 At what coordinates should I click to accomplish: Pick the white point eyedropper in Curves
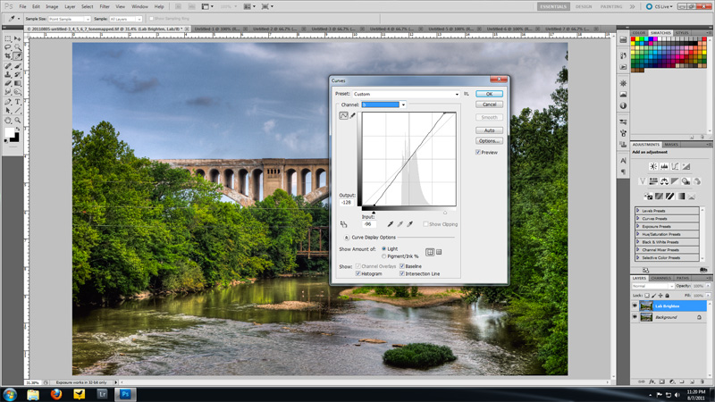[411, 224]
